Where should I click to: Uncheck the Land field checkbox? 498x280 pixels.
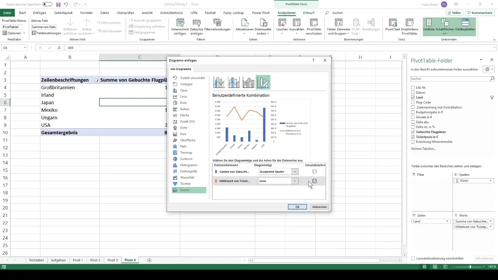413,97
